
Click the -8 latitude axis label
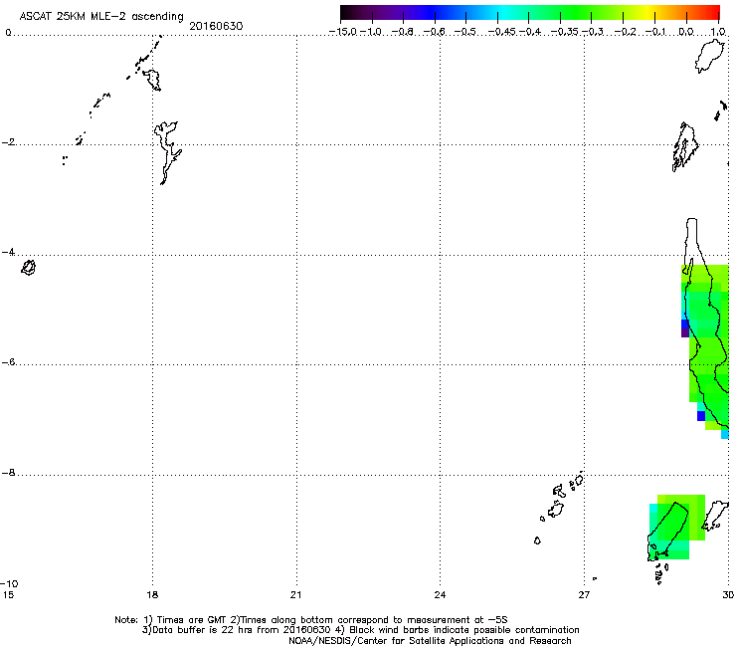(8, 473)
